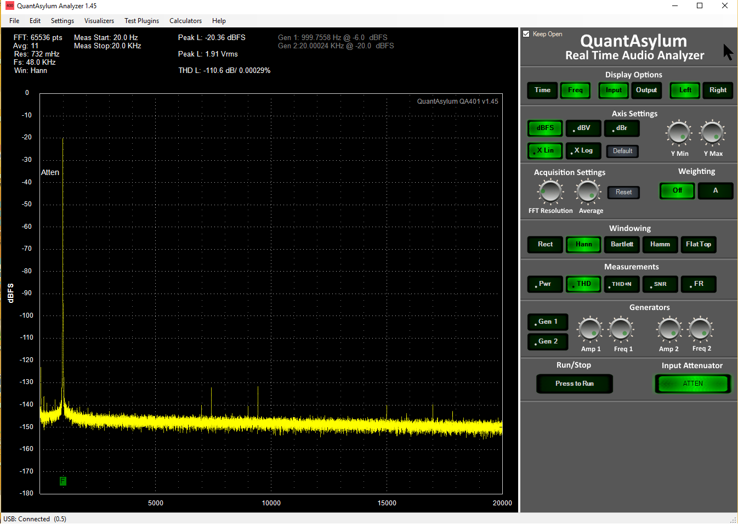Screen dimensions: 738x524
Task: Enable A weighting
Action: point(716,191)
